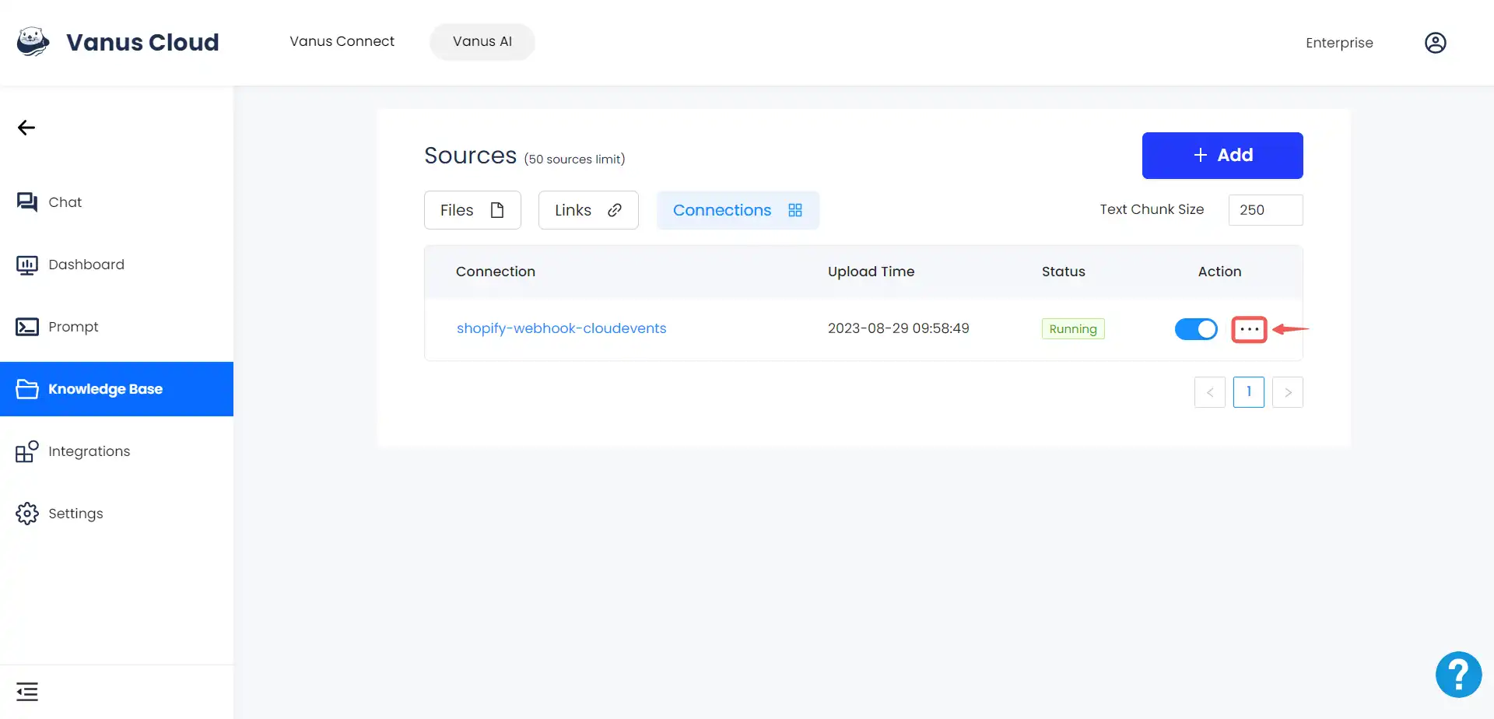
Task: Go back using the left arrow
Action: click(26, 128)
